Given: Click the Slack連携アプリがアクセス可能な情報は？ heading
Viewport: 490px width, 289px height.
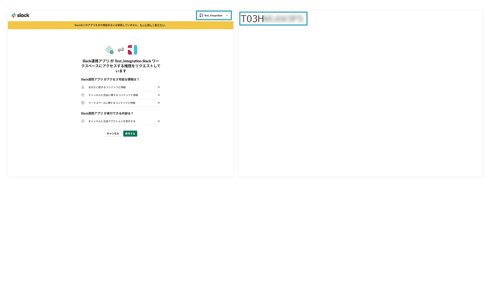Looking at the screenshot, I should [x=110, y=79].
